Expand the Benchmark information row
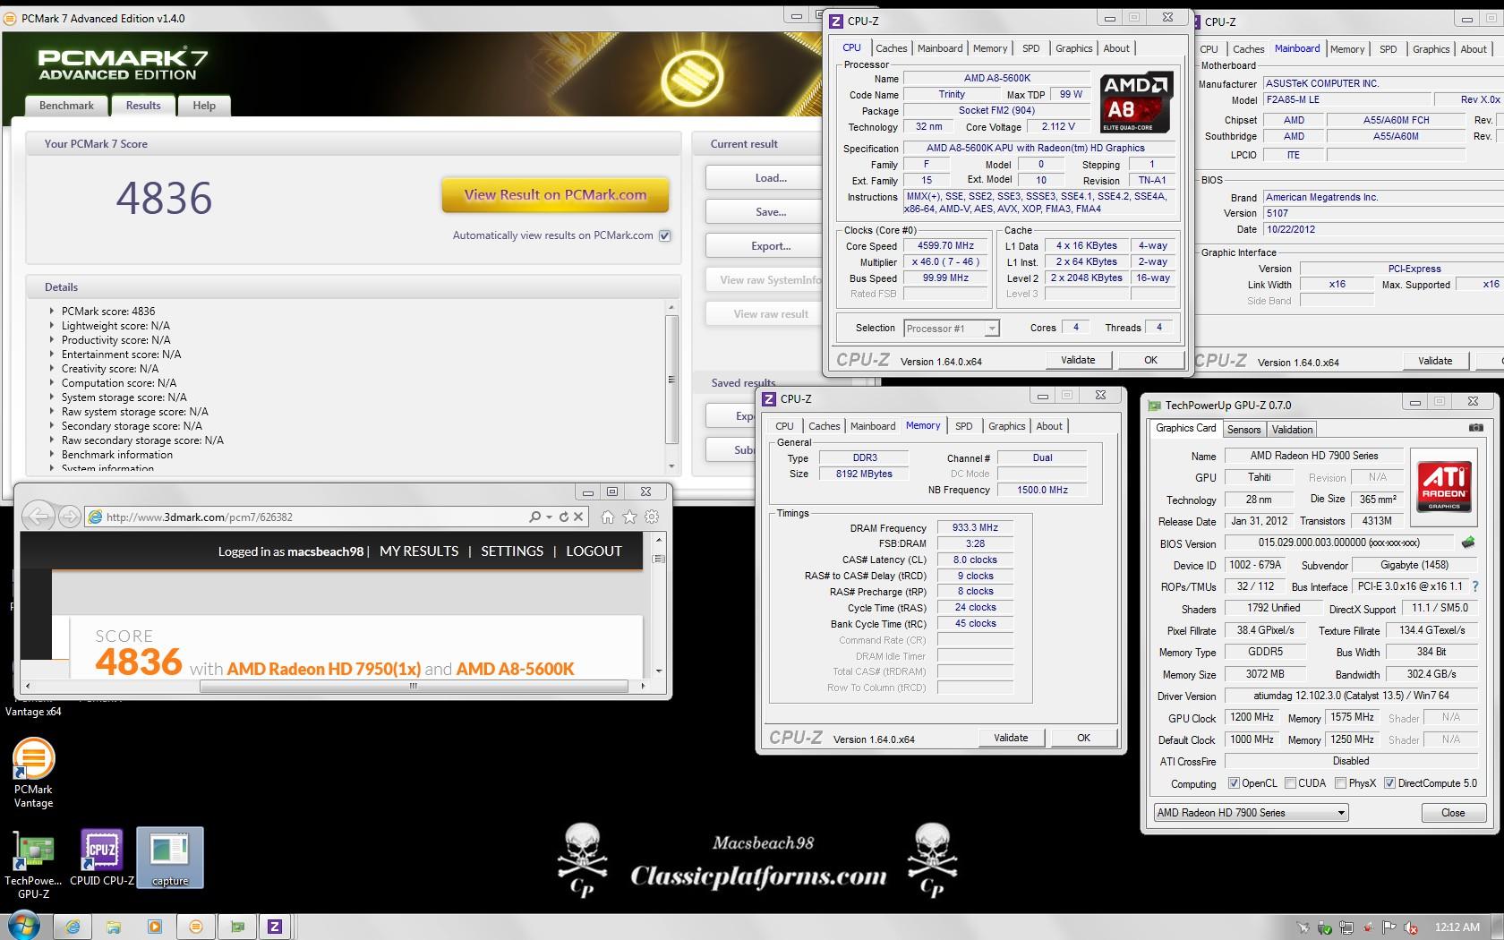The height and width of the screenshot is (940, 1504). coord(51,455)
